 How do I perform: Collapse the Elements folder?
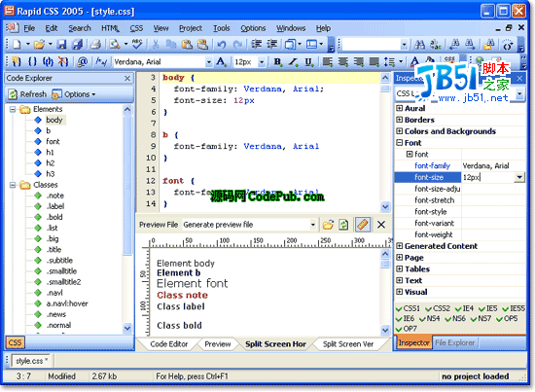(13, 110)
